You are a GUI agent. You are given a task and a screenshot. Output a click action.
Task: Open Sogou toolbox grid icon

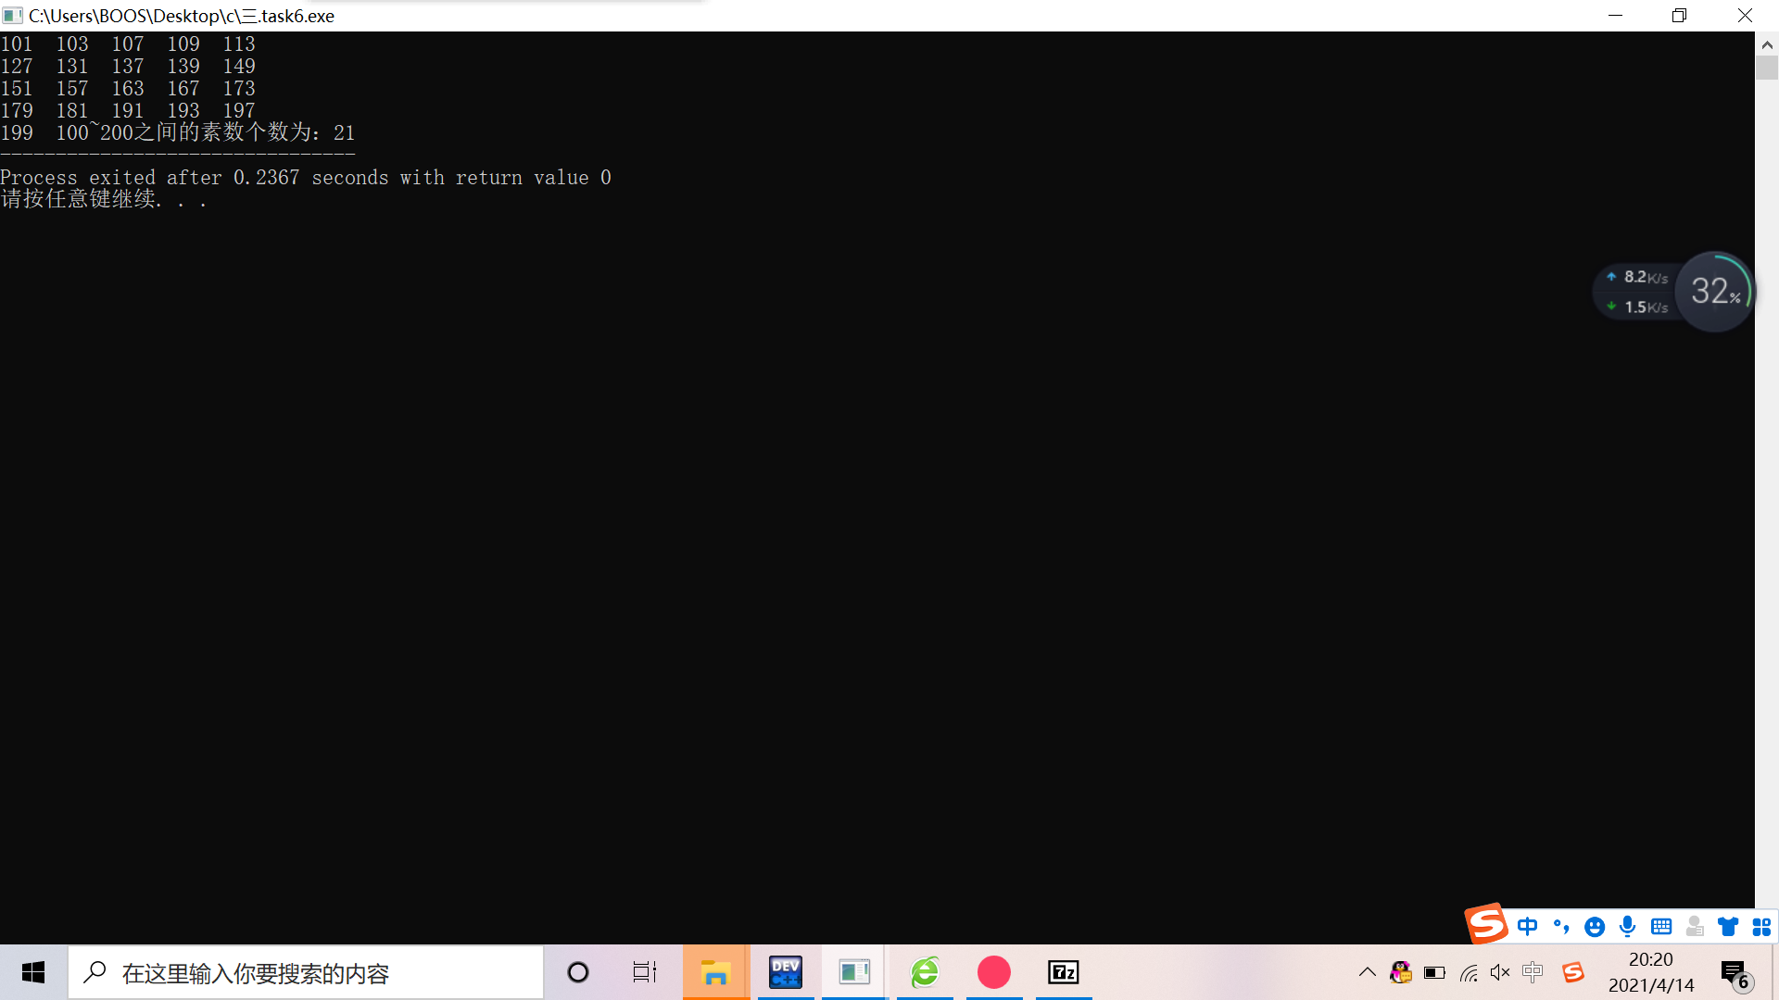pyautogui.click(x=1761, y=927)
